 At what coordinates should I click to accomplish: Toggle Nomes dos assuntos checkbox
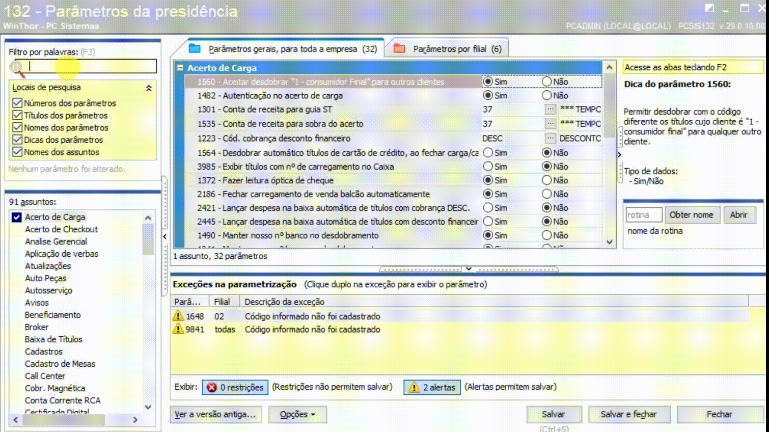click(17, 152)
